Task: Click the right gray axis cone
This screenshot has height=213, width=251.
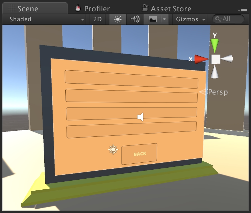Action: [x=227, y=59]
